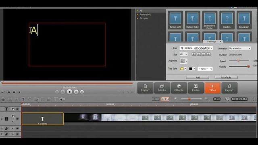Viewport: 258px width, 145px height.
Task: Step forward one frame in preview
Action: click(76, 92)
